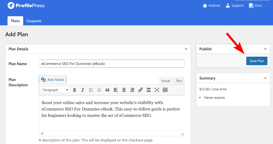
Task: Align description text left
Action: point(116,90)
